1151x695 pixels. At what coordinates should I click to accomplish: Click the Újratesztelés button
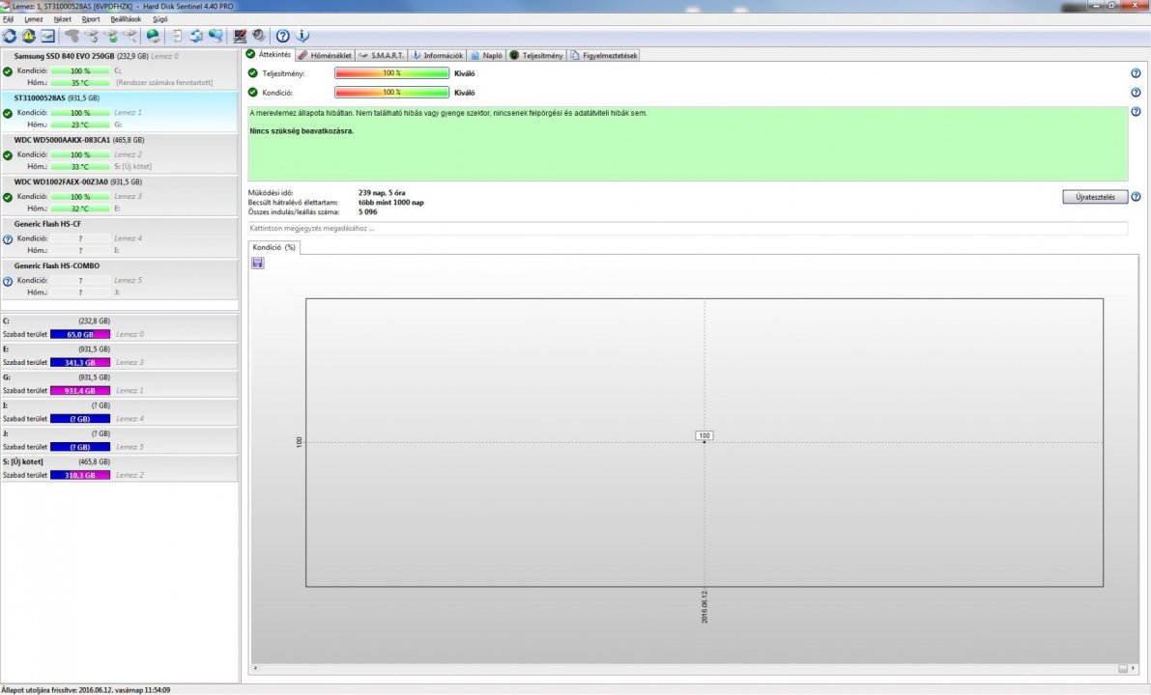click(x=1095, y=197)
